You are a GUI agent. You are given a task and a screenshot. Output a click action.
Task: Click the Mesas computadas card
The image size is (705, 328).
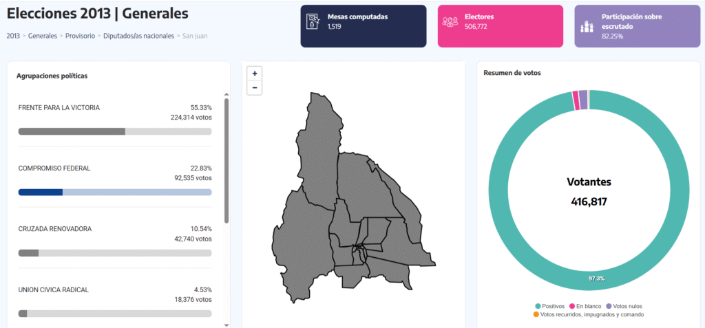tap(364, 26)
